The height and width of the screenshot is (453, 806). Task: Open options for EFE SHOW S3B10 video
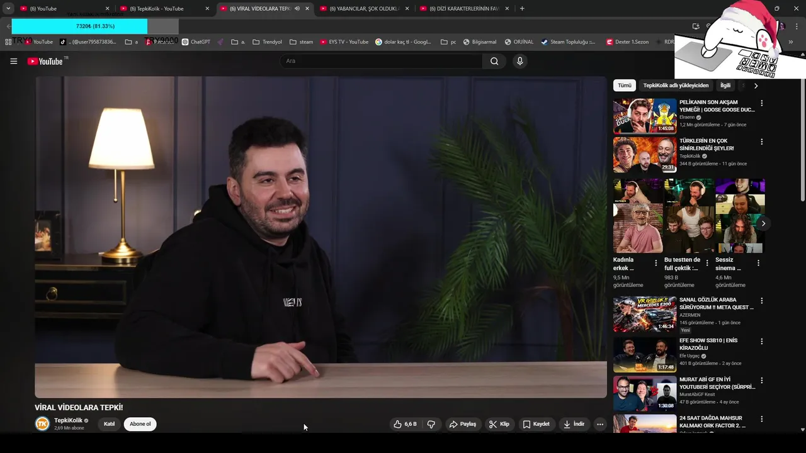(x=761, y=342)
